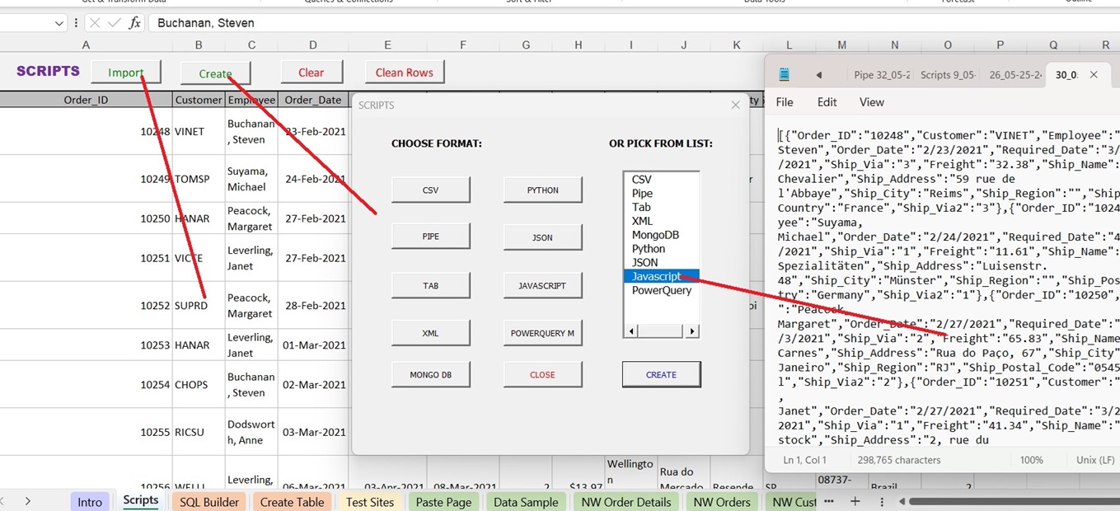Select Pipe in the pick list
This screenshot has width=1120, height=511.
coord(662,193)
